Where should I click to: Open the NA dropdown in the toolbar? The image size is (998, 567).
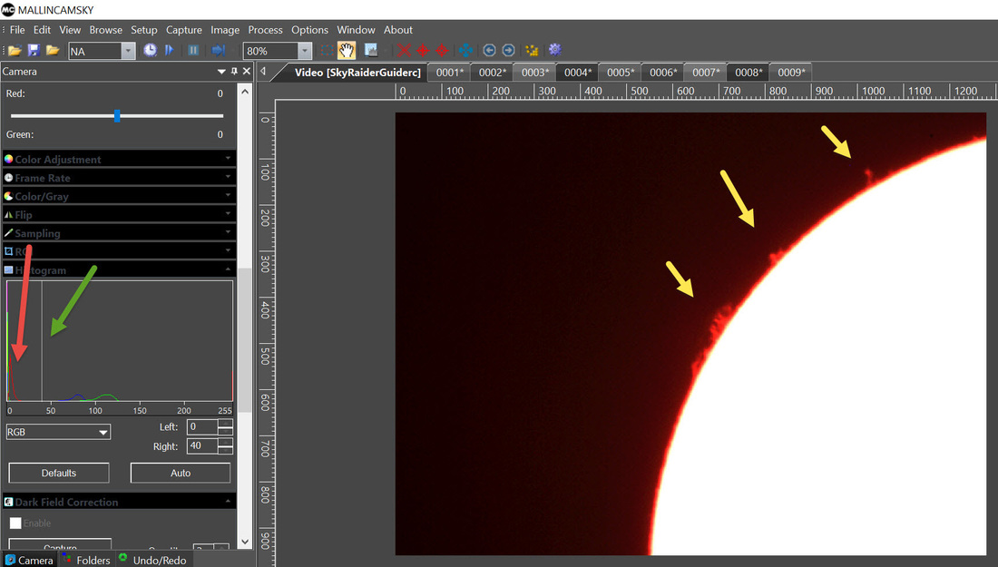pos(128,51)
